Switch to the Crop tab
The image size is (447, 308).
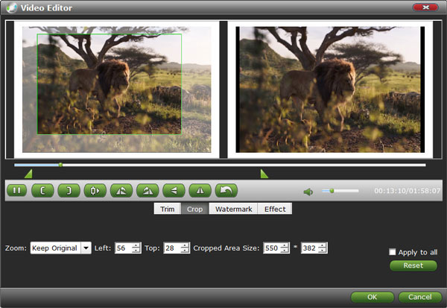click(x=194, y=209)
